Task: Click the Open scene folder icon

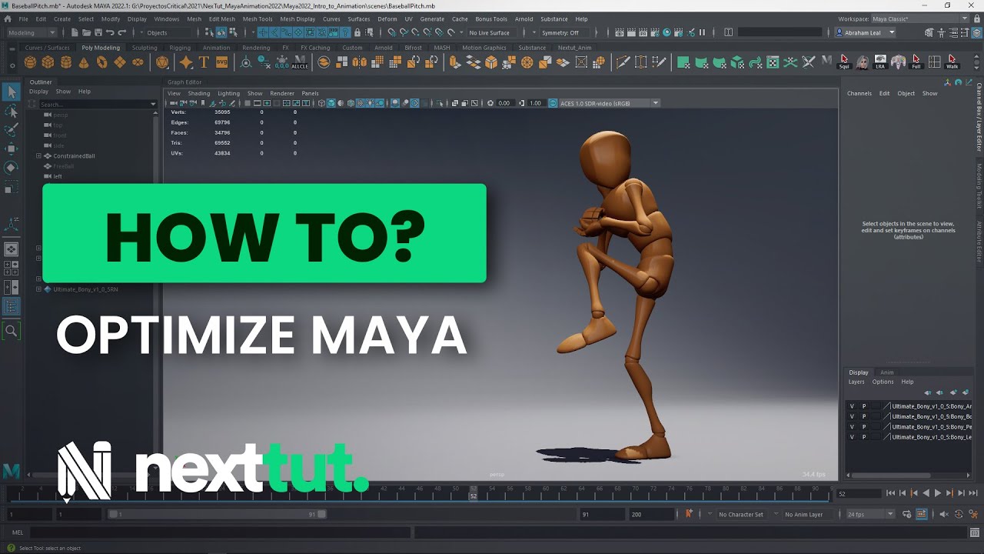Action: point(85,32)
